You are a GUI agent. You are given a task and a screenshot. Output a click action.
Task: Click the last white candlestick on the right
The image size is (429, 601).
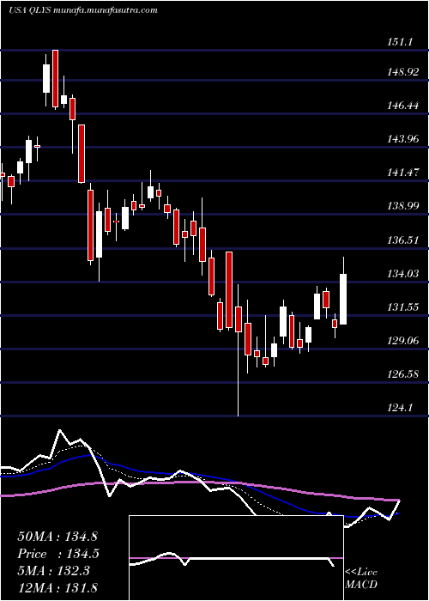pos(343,299)
